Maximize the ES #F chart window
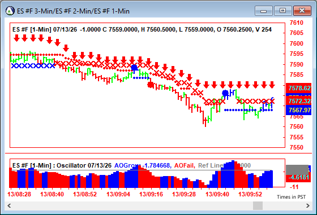The height and width of the screenshot is (215, 317). [282, 11]
